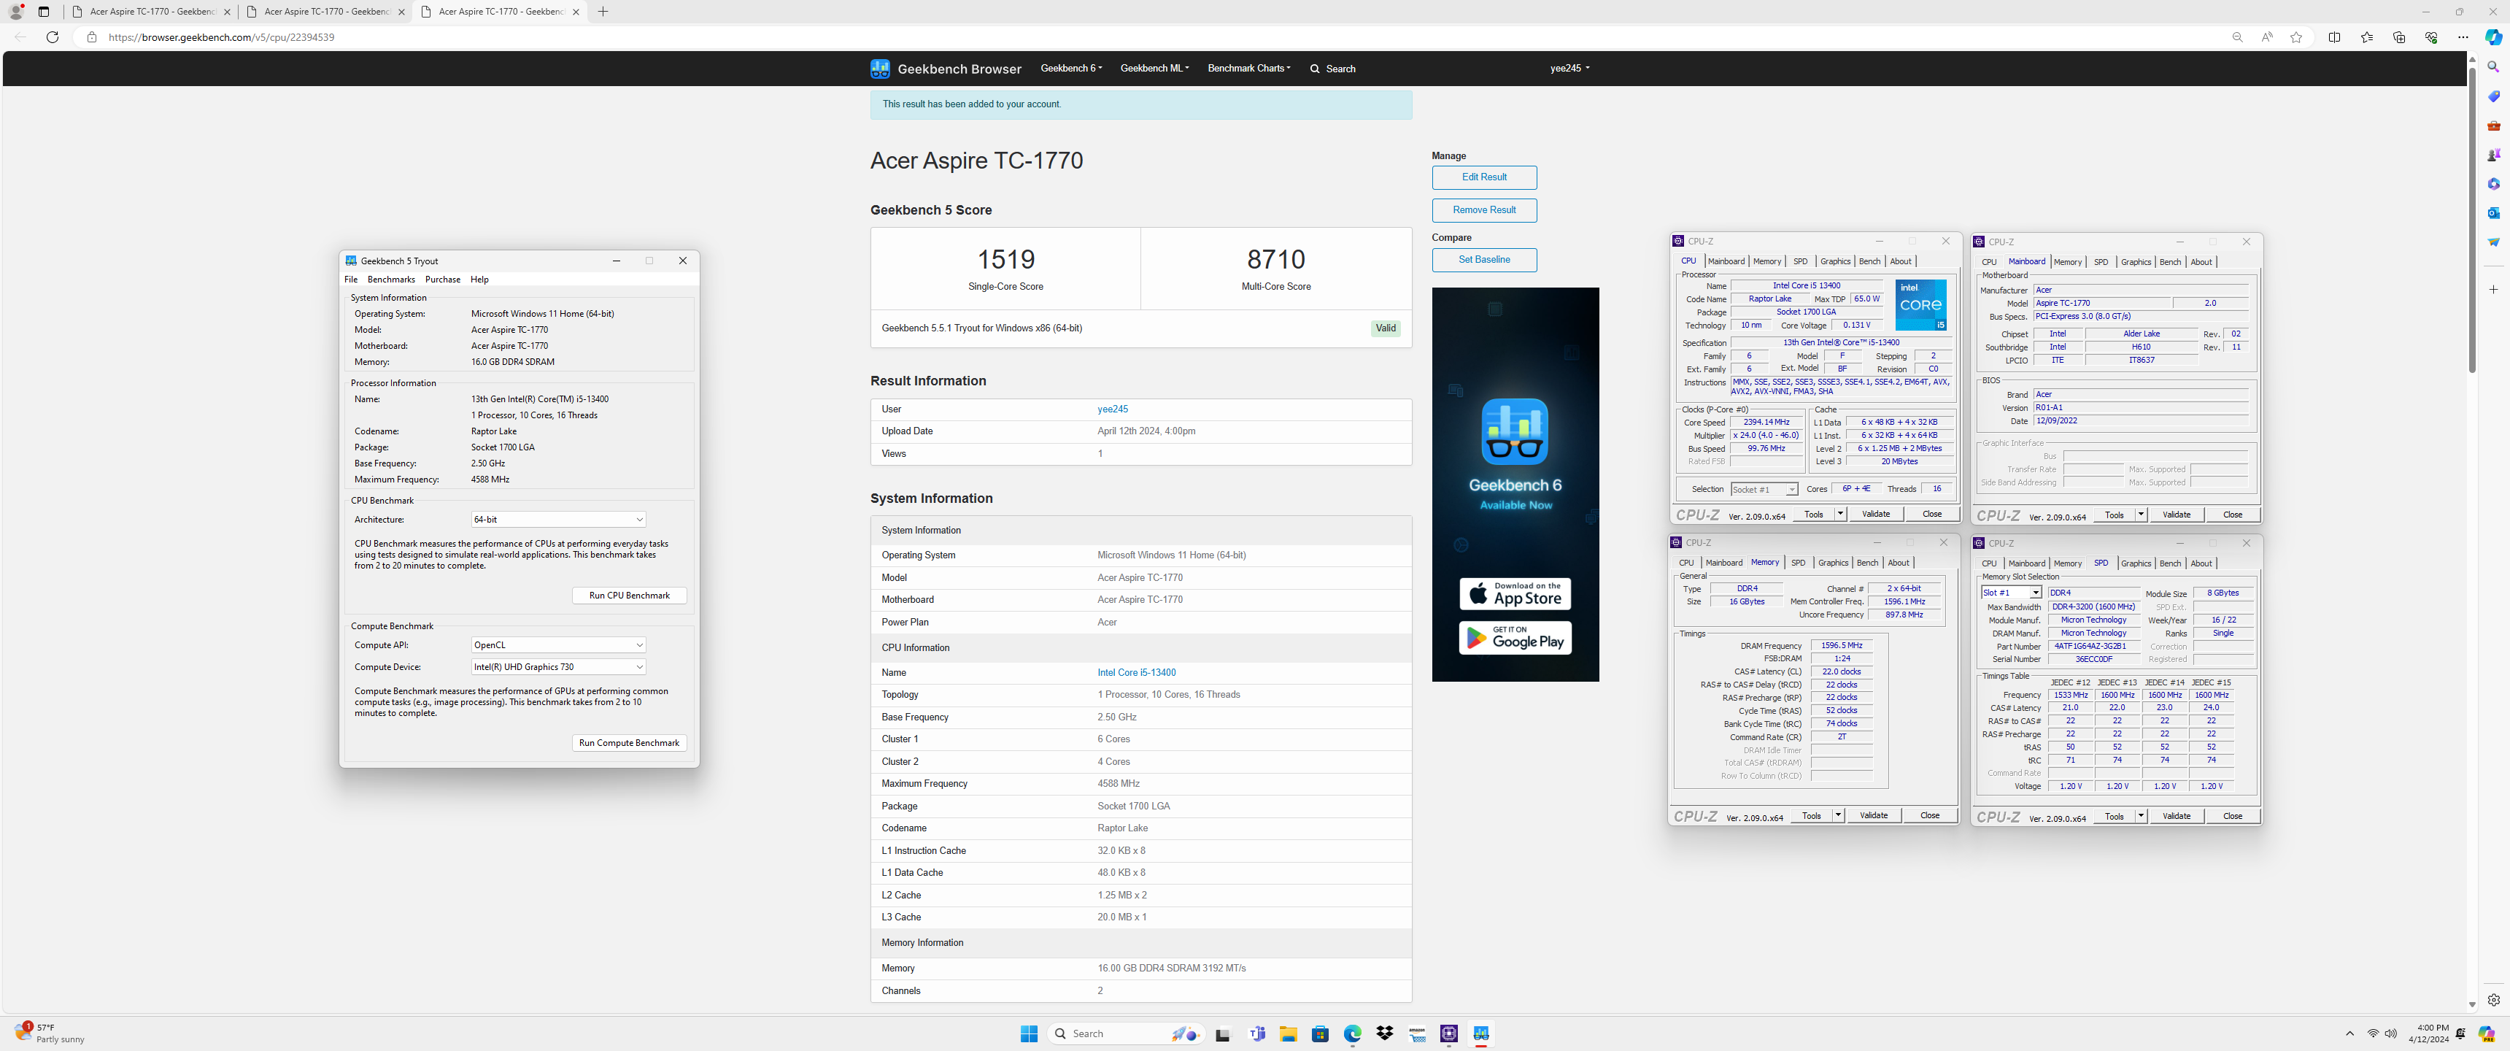Open the Slot #1 dropdown in CPU-Z SPD
2510x1051 pixels.
pos(2011,593)
